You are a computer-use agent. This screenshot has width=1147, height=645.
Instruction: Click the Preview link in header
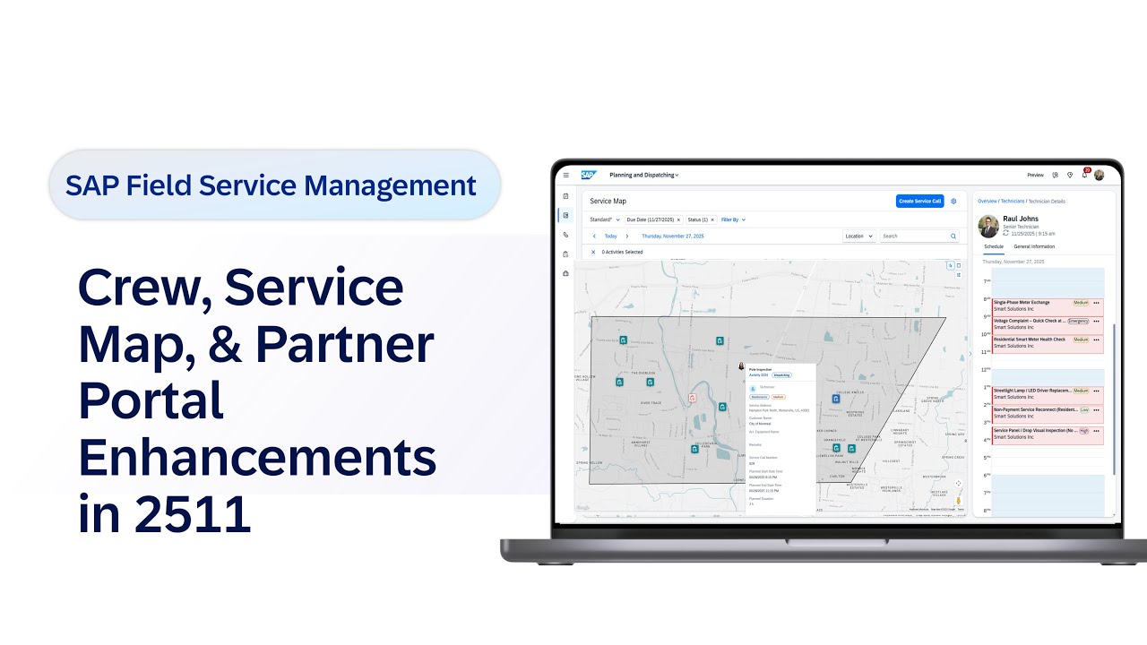point(1035,176)
